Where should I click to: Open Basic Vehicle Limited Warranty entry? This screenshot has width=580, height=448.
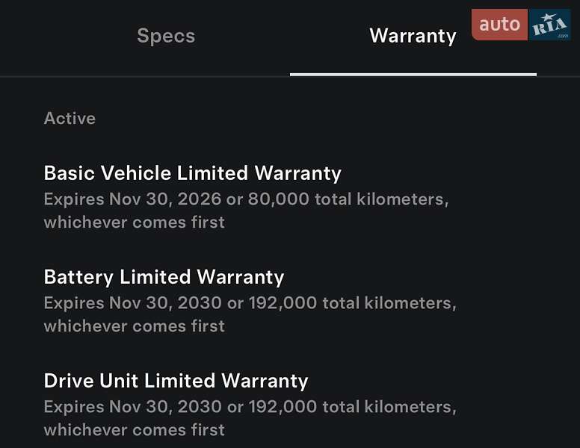pos(192,173)
